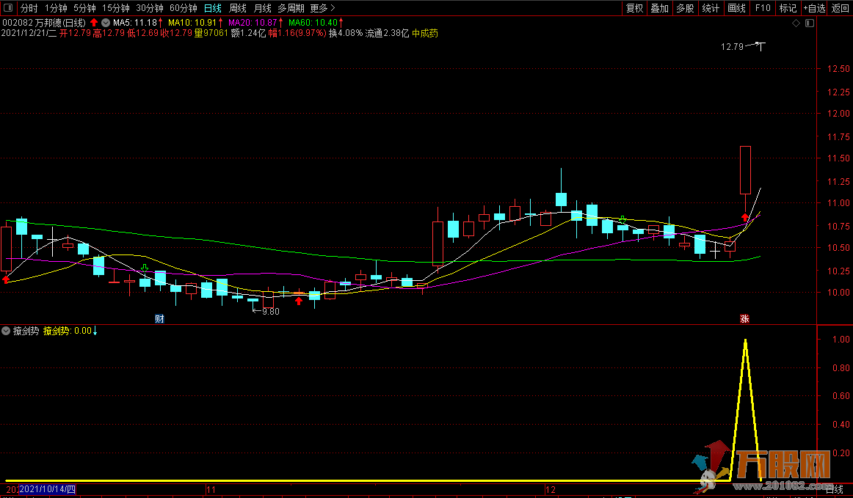Image resolution: width=853 pixels, height=498 pixels.
Task: Click the green hollow arrow signal near 10.25
Action: tap(145, 268)
